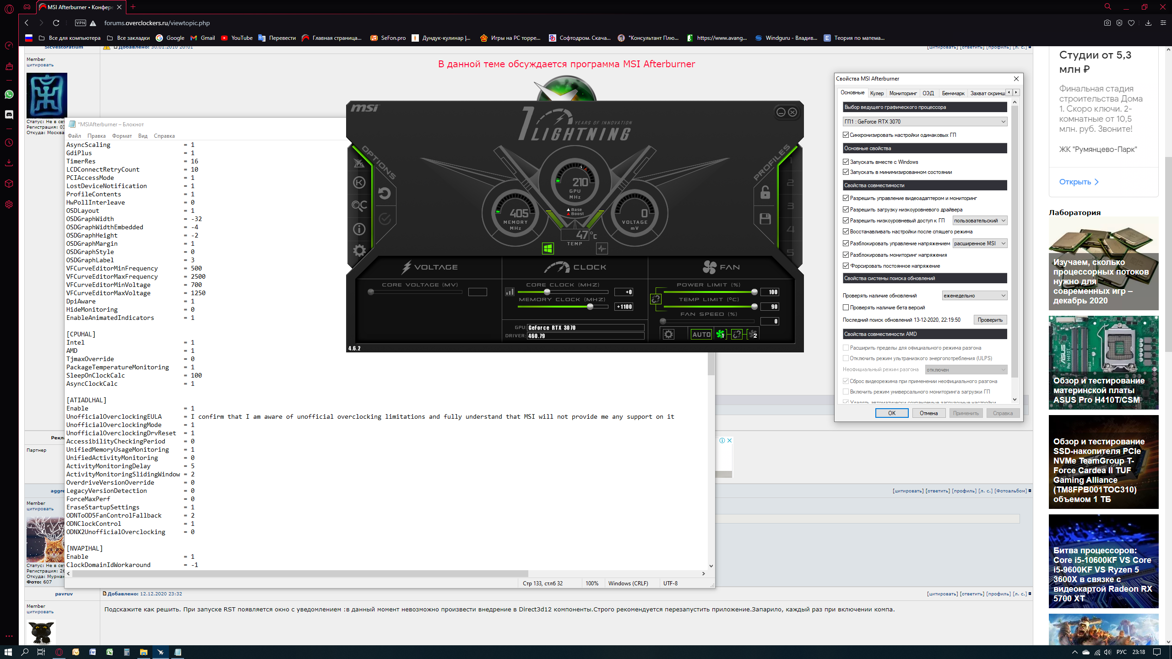Toggle Форсировать постоянное напряжение checkbox
The width and height of the screenshot is (1172, 659).
click(x=846, y=266)
